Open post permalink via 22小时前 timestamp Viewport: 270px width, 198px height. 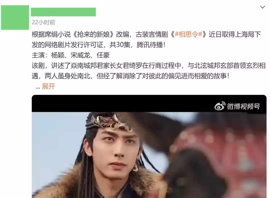[x=43, y=22]
